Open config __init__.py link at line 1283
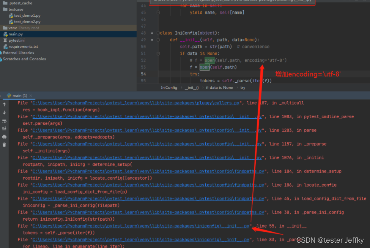This screenshot has width=370, height=248. pyautogui.click(x=147, y=130)
